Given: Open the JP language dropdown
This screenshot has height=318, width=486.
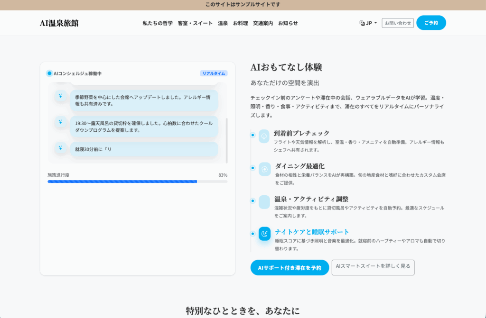Looking at the screenshot, I should pos(369,23).
